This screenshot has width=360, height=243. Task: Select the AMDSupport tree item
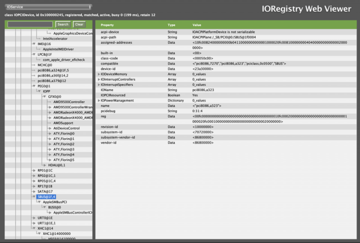[x=63, y=123]
